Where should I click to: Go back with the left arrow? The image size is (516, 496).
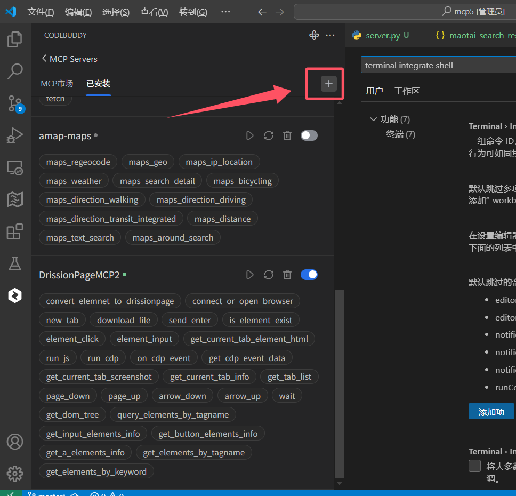point(262,12)
